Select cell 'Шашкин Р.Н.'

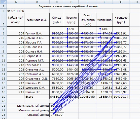pyautogui.click(x=37, y=83)
